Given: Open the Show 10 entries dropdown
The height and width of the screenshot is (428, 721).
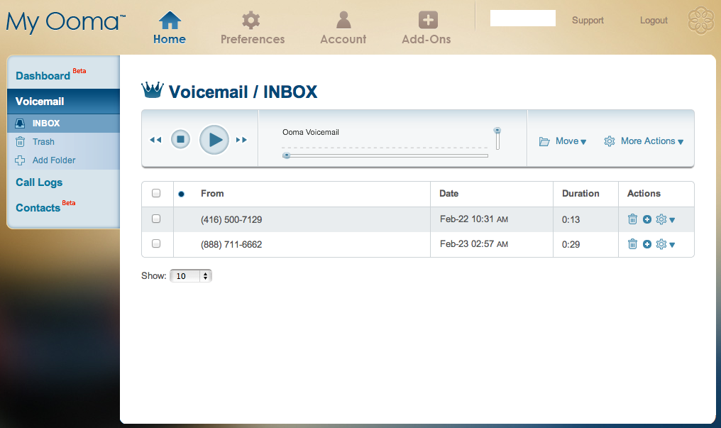Looking at the screenshot, I should tap(191, 276).
